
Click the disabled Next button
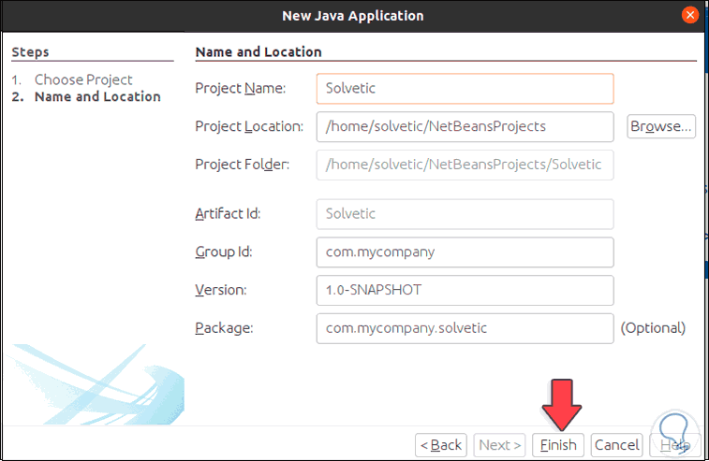pyautogui.click(x=500, y=445)
